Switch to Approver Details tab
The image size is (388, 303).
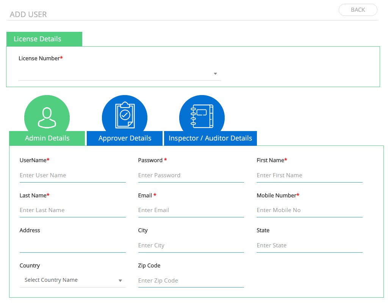coord(125,138)
